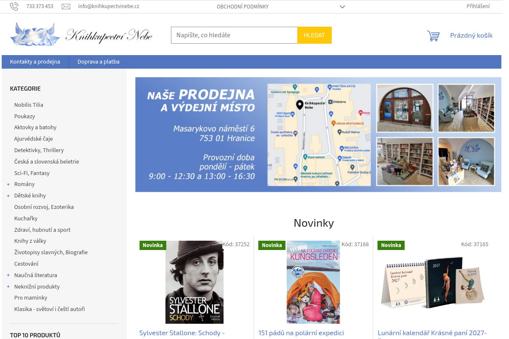Select Zdraví, hubnutí a sport category
The height and width of the screenshot is (339, 509).
[x=42, y=230]
